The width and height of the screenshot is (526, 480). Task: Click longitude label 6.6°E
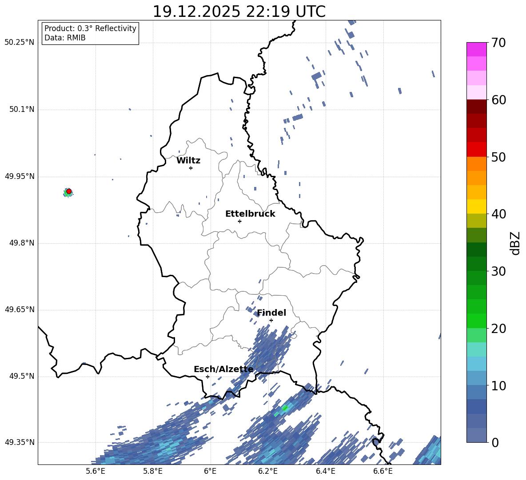[x=383, y=471]
